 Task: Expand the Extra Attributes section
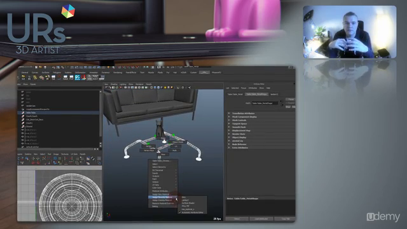(x=229, y=148)
